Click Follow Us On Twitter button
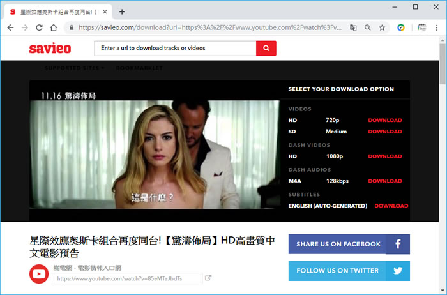447x295 pixels. (x=349, y=271)
